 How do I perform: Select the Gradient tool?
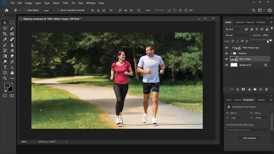coord(5,56)
